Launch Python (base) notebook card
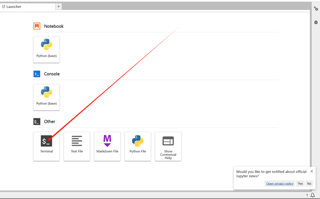Screen dimensions: 320x199 [46, 50]
